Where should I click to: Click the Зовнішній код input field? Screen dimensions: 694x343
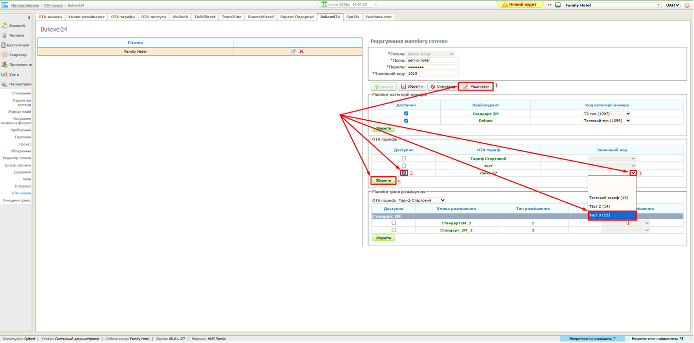(432, 73)
